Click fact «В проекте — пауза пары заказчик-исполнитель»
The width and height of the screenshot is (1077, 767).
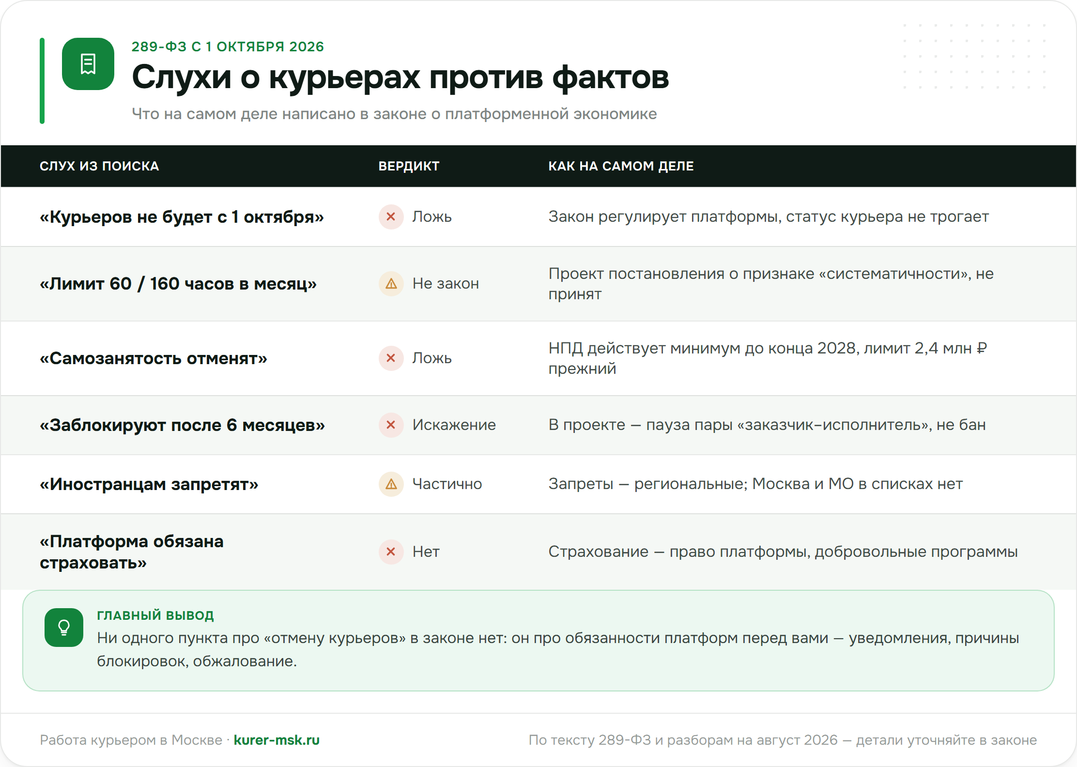click(x=767, y=425)
